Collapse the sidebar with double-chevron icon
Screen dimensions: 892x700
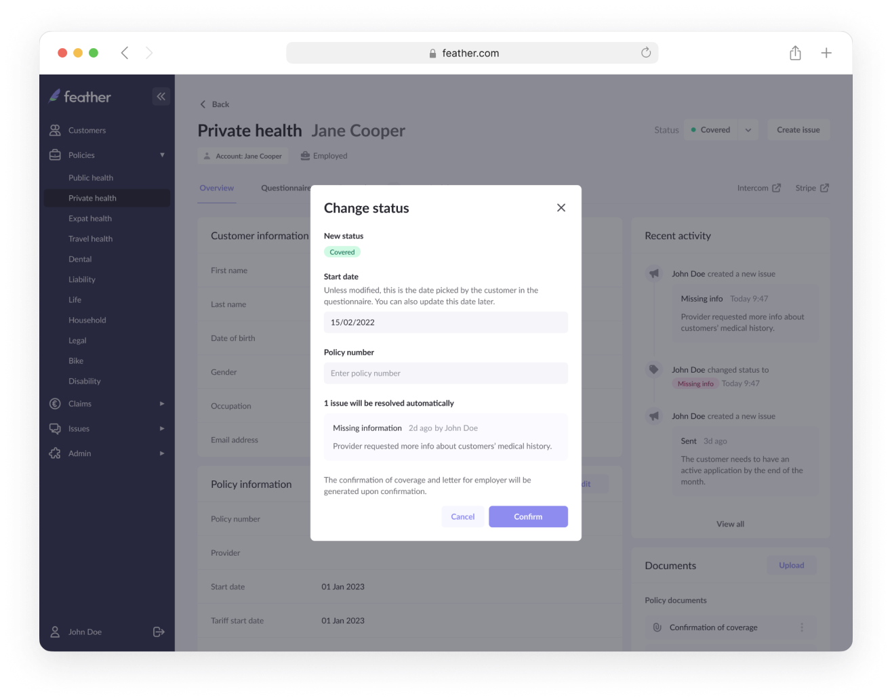click(161, 96)
